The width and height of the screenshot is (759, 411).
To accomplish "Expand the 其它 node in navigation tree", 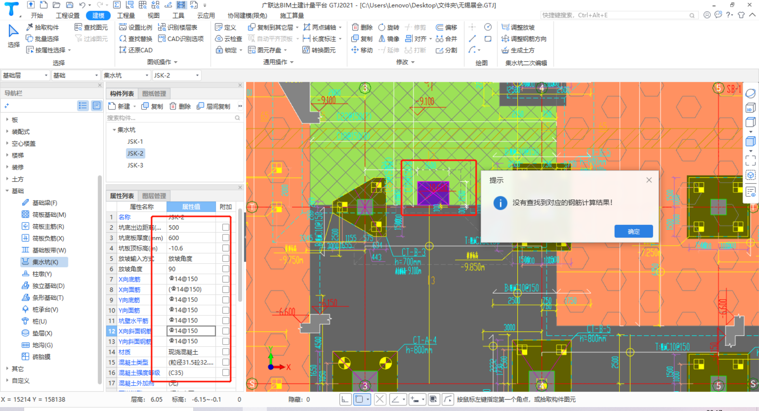I will coord(7,368).
